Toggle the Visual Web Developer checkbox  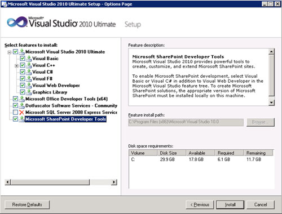(23, 86)
